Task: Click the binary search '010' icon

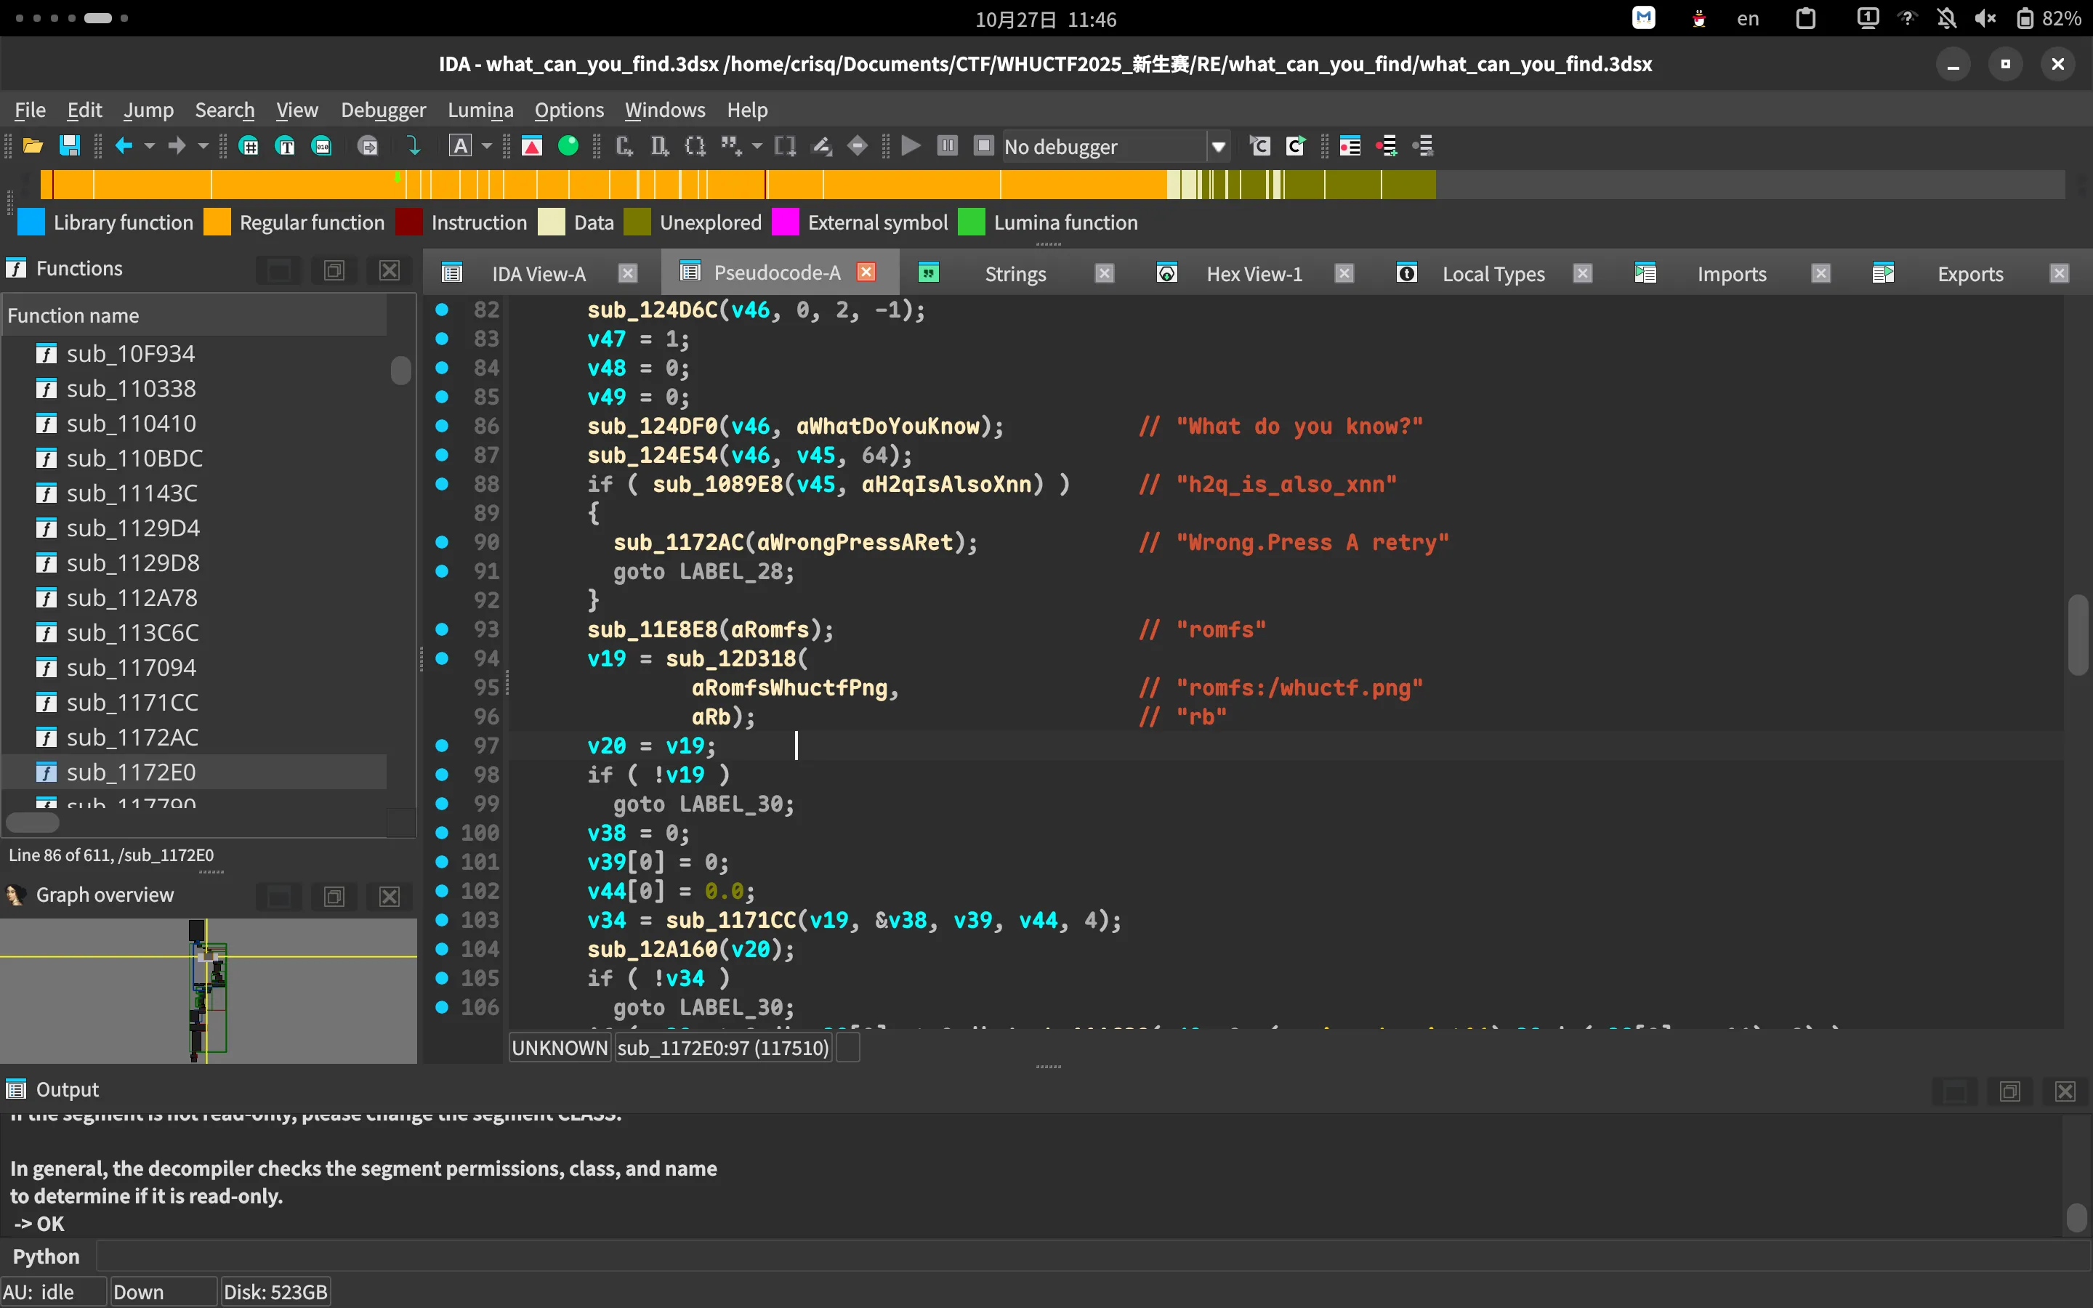Action: pos(322,146)
